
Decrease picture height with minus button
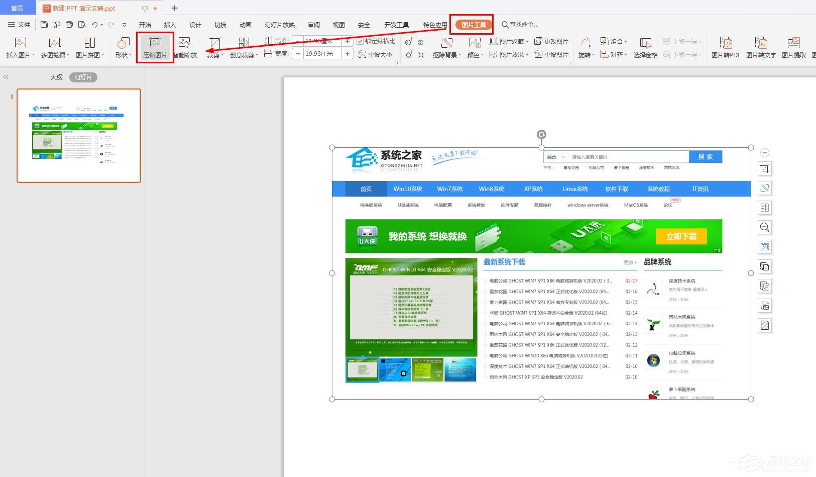298,41
